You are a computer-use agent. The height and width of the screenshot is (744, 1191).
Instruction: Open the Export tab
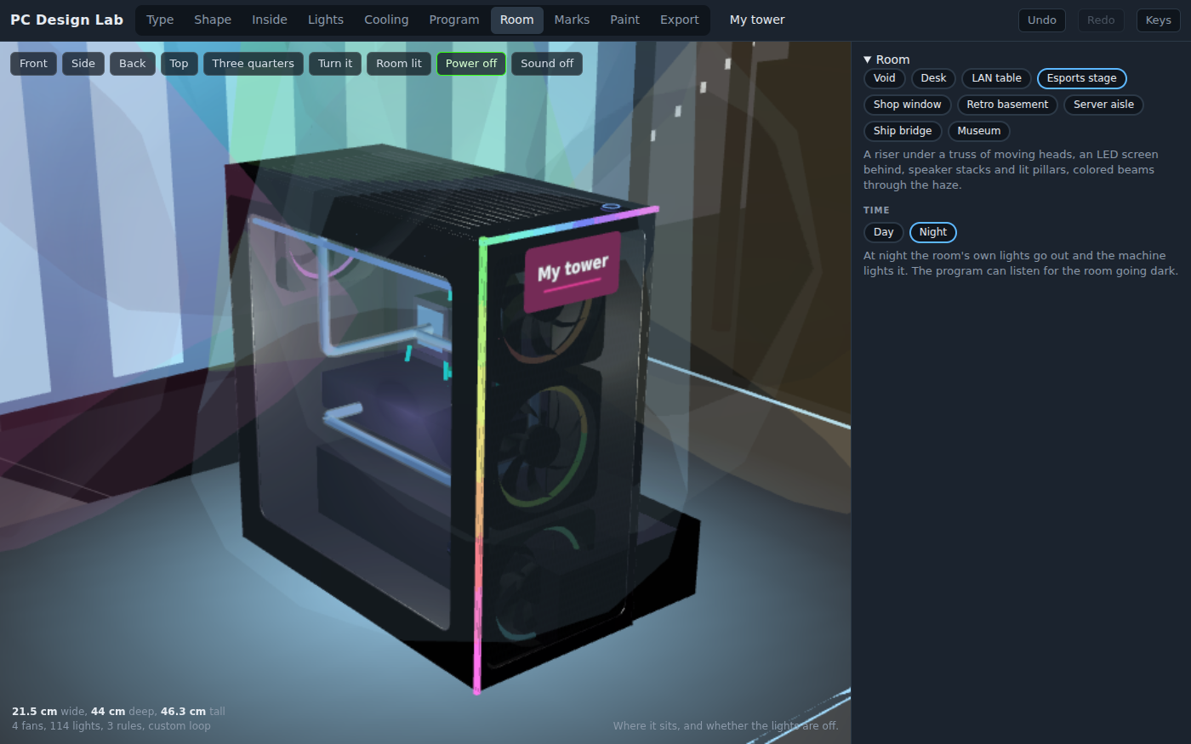point(680,20)
